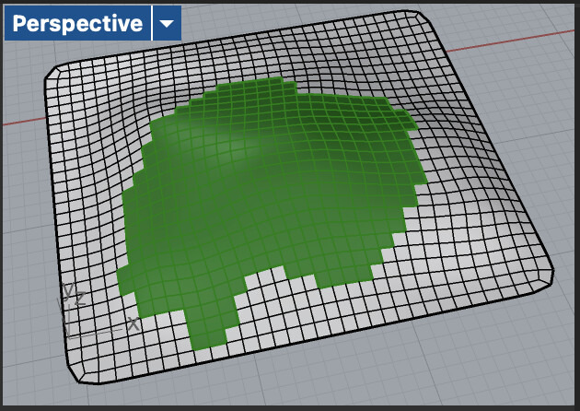
Task: Open the Perspective viewport dropdown arrow menu
Action: [x=167, y=23]
